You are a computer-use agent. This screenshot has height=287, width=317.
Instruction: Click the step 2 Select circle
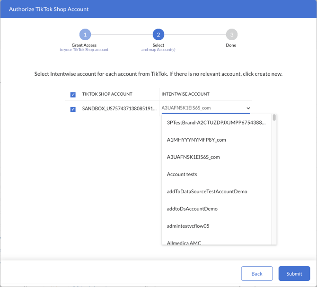pos(158,35)
